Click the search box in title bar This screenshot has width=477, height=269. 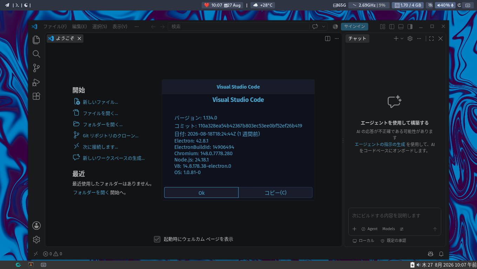[x=238, y=27]
